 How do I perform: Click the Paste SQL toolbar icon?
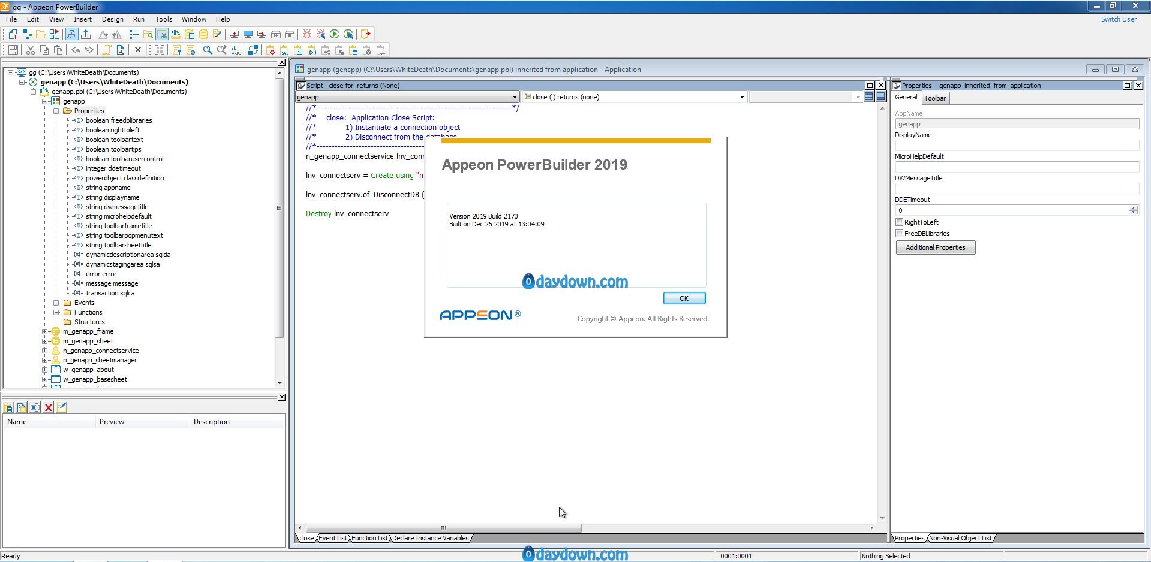[284, 50]
